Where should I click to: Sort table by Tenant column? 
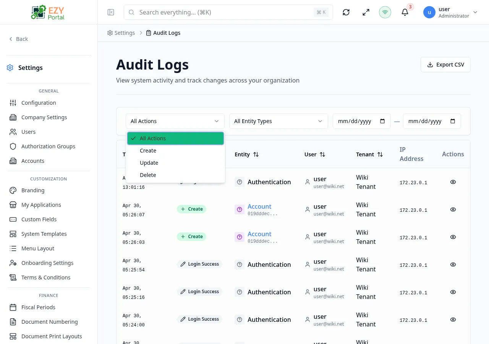tap(369, 154)
